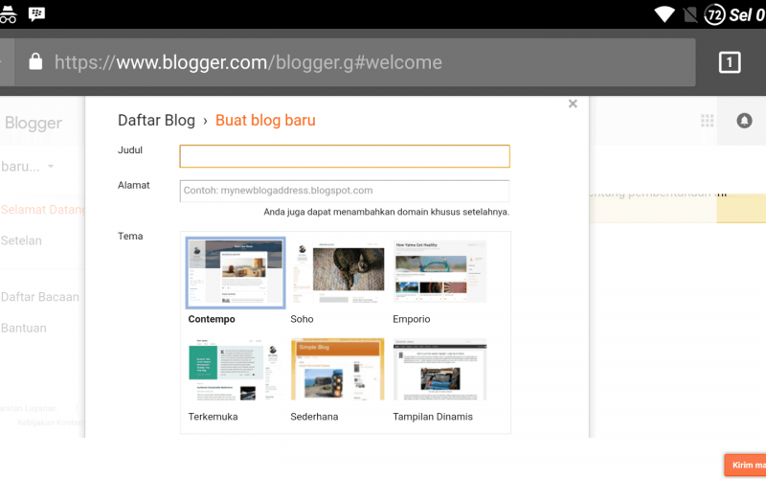This screenshot has width=766, height=479.
Task: Tap the Wi-Fi status icon
Action: (665, 14)
